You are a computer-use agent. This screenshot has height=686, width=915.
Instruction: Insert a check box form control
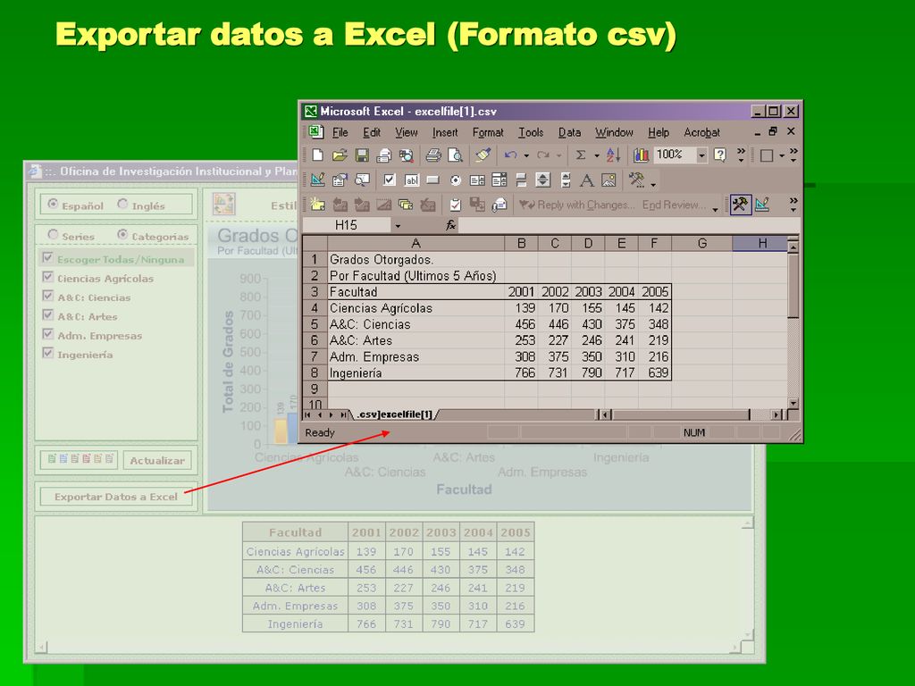pos(390,180)
